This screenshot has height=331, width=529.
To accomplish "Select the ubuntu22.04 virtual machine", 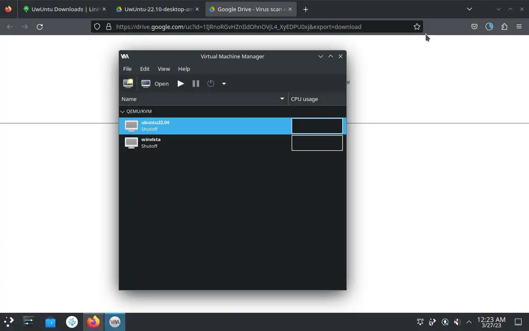I will point(232,126).
